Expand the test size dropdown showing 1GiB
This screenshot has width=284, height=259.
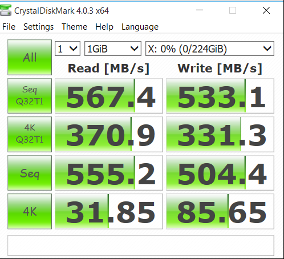tap(113, 48)
